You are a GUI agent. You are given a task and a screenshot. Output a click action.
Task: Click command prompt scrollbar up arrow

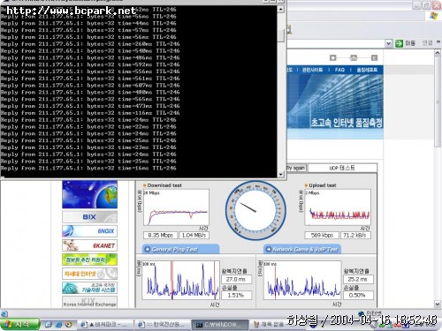[281, 9]
